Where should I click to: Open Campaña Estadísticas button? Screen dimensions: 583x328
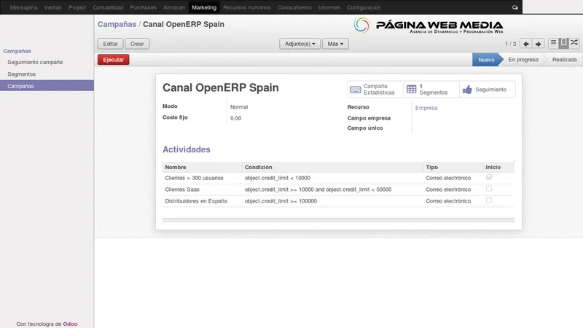pyautogui.click(x=375, y=89)
